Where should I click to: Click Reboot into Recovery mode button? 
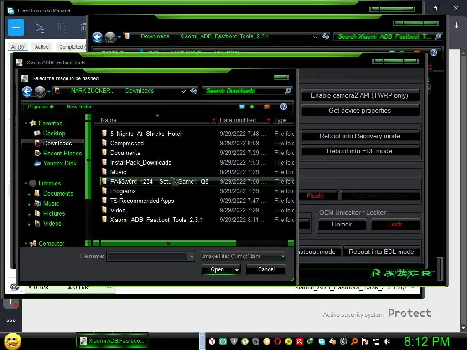point(360,136)
